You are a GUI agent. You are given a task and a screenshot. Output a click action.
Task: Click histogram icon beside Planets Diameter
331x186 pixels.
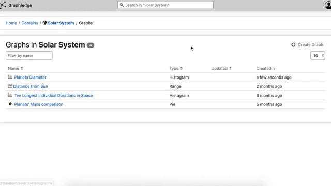(10, 77)
